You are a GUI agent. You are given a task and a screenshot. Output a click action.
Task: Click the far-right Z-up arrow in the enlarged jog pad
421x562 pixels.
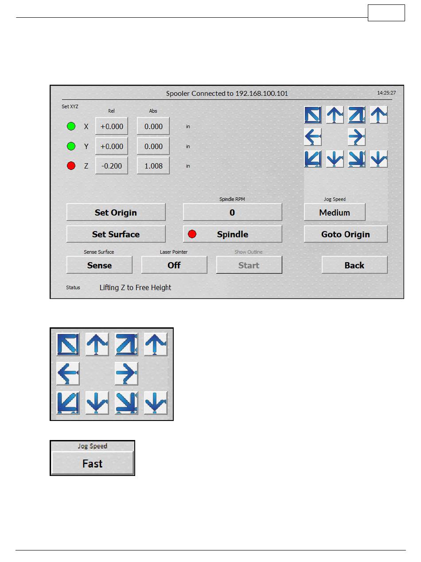pyautogui.click(x=156, y=344)
